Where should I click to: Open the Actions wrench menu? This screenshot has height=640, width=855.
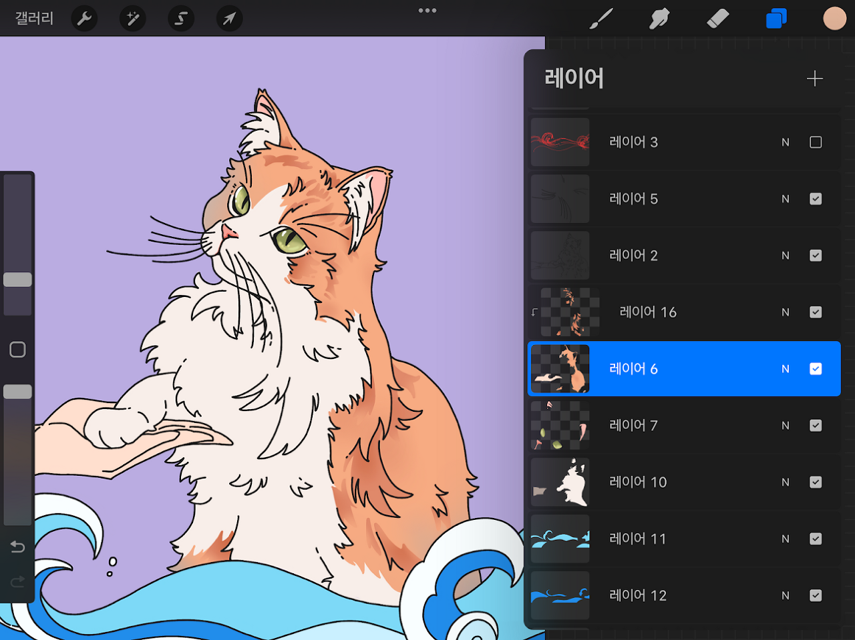click(84, 19)
